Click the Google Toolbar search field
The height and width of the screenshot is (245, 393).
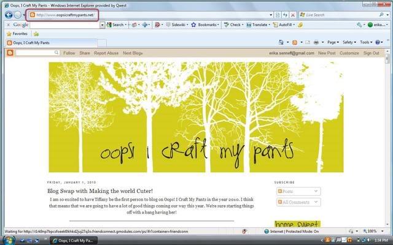[64, 24]
